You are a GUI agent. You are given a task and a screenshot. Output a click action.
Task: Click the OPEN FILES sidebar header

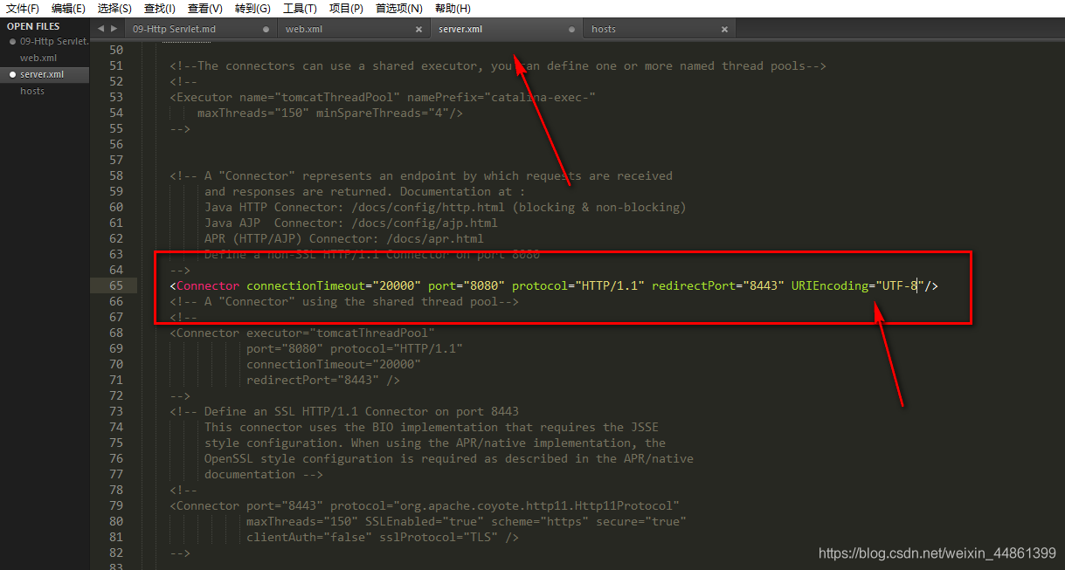coord(33,26)
